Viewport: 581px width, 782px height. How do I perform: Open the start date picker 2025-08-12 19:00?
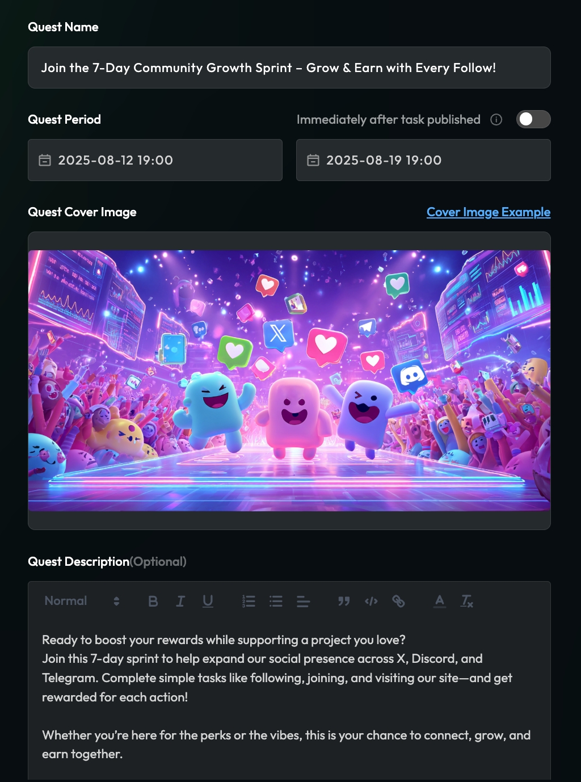[x=155, y=160]
